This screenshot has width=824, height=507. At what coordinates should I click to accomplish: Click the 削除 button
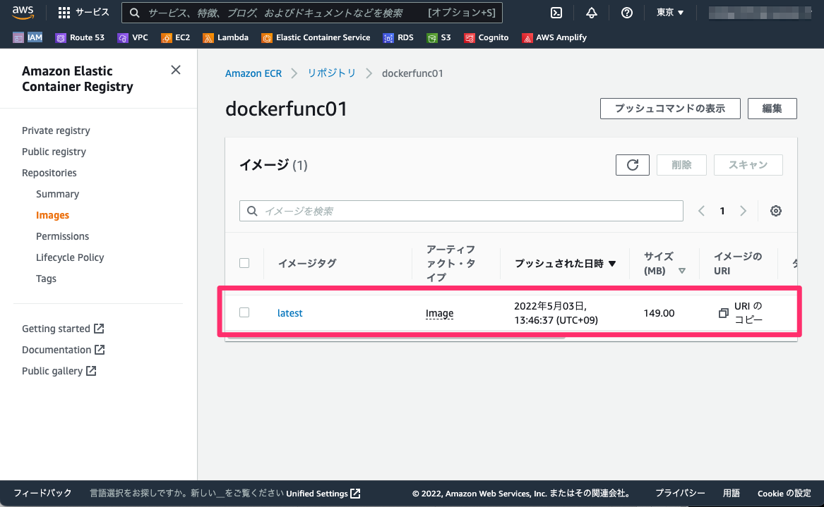click(x=681, y=165)
